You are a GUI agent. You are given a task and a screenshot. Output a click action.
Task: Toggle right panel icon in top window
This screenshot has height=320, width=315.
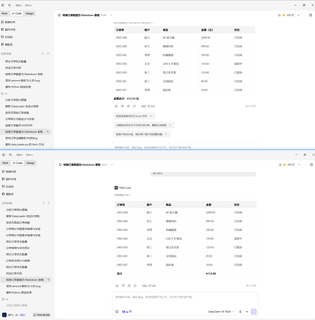[x=311, y=15]
